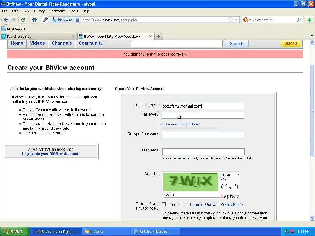
Task: Click the Password strength: None text
Action: pyautogui.click(x=181, y=124)
